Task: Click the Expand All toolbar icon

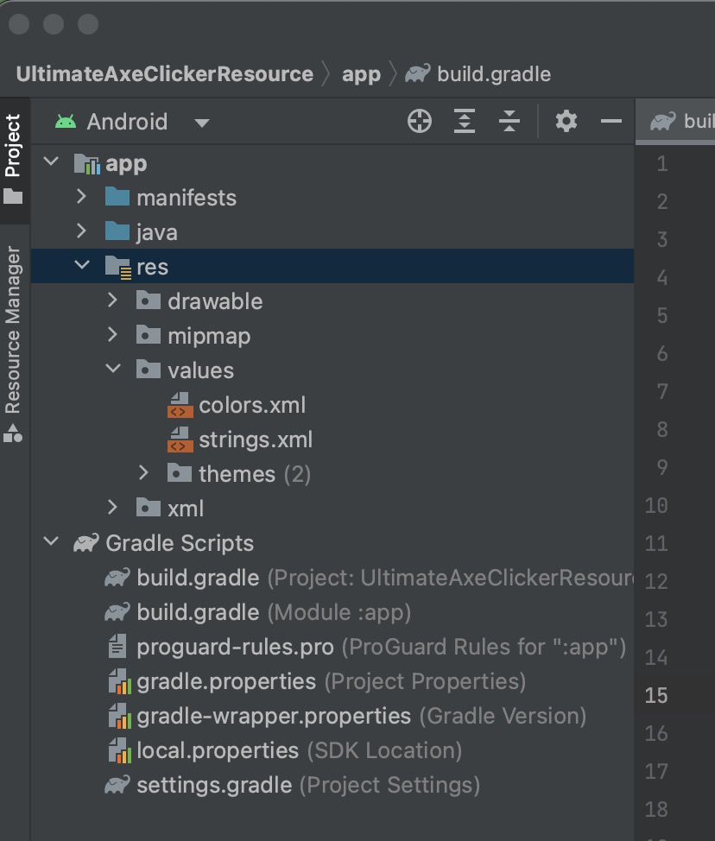Action: (x=465, y=121)
